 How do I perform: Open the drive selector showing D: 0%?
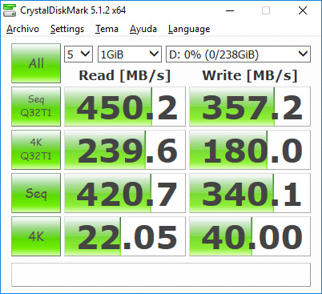coord(238,54)
